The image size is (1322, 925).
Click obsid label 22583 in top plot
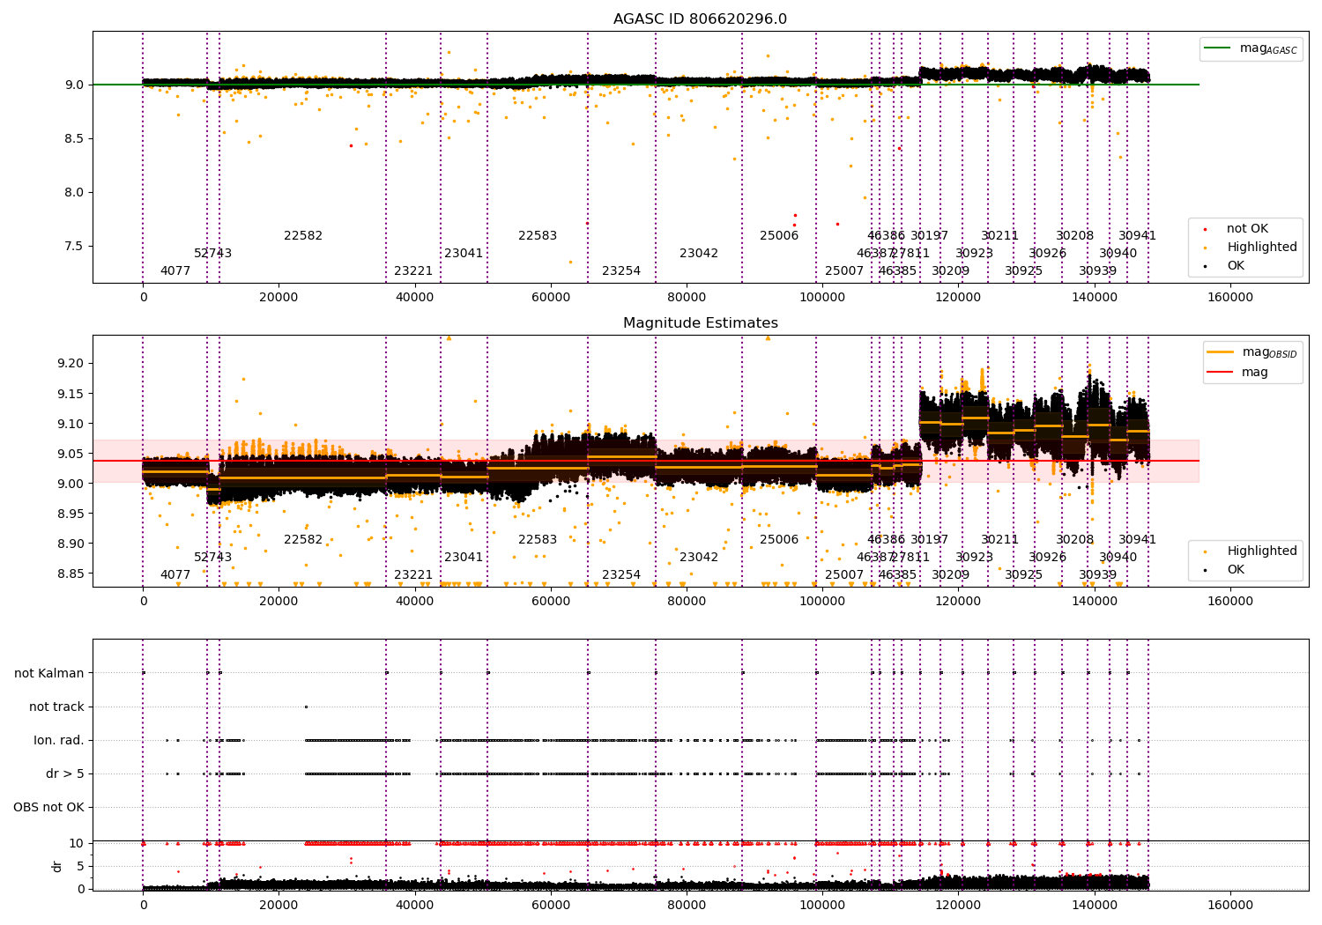tap(538, 236)
